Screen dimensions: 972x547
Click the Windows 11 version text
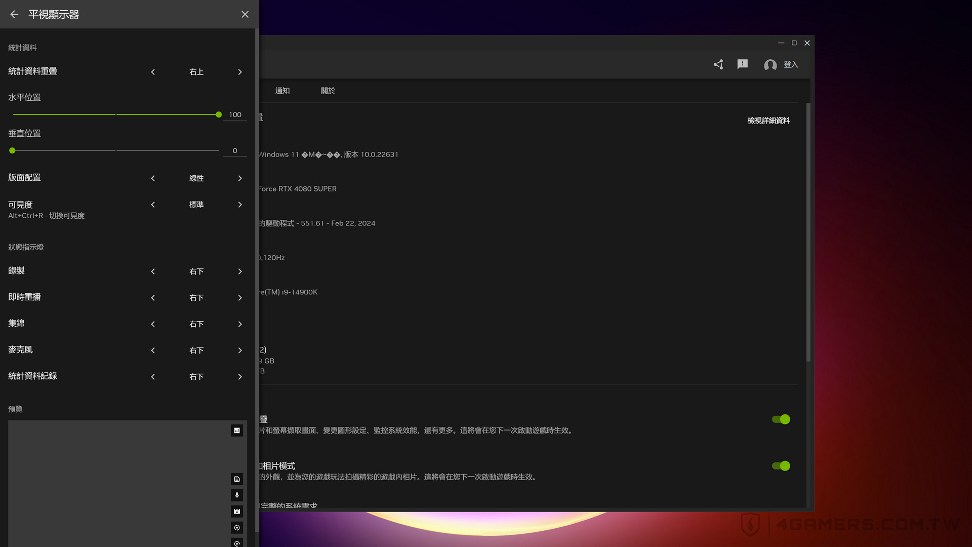click(329, 154)
